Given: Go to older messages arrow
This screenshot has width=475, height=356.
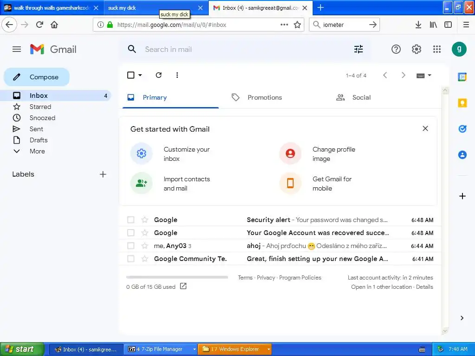Looking at the screenshot, I should (x=403, y=75).
